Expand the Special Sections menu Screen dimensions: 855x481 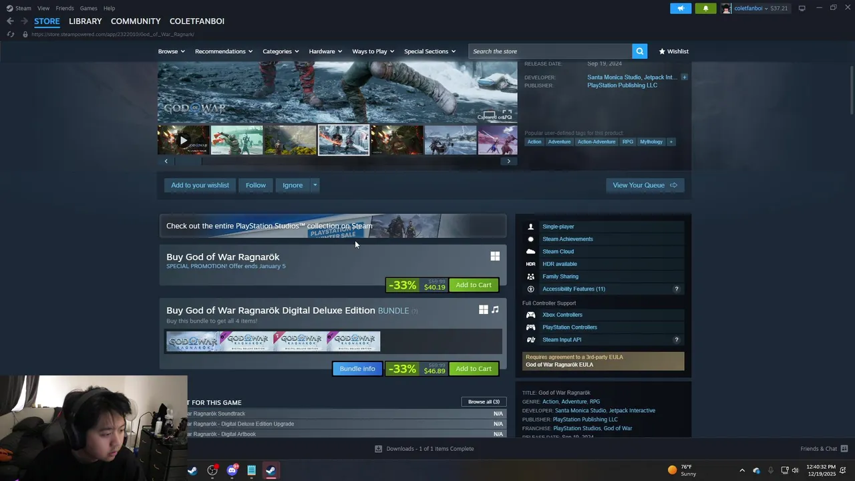430,51
